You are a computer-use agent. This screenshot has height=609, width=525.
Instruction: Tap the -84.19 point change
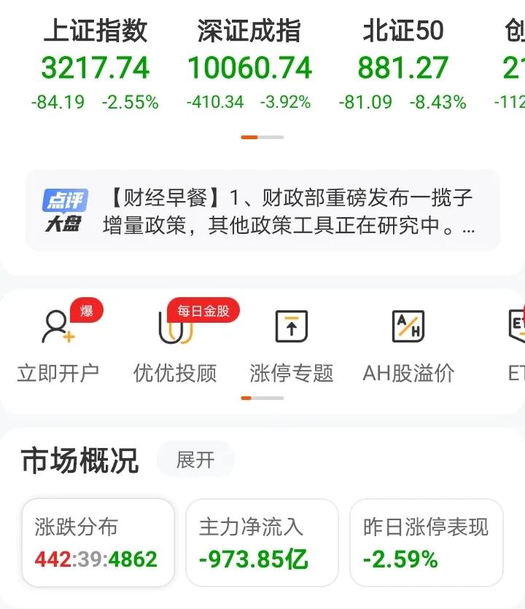pos(58,103)
